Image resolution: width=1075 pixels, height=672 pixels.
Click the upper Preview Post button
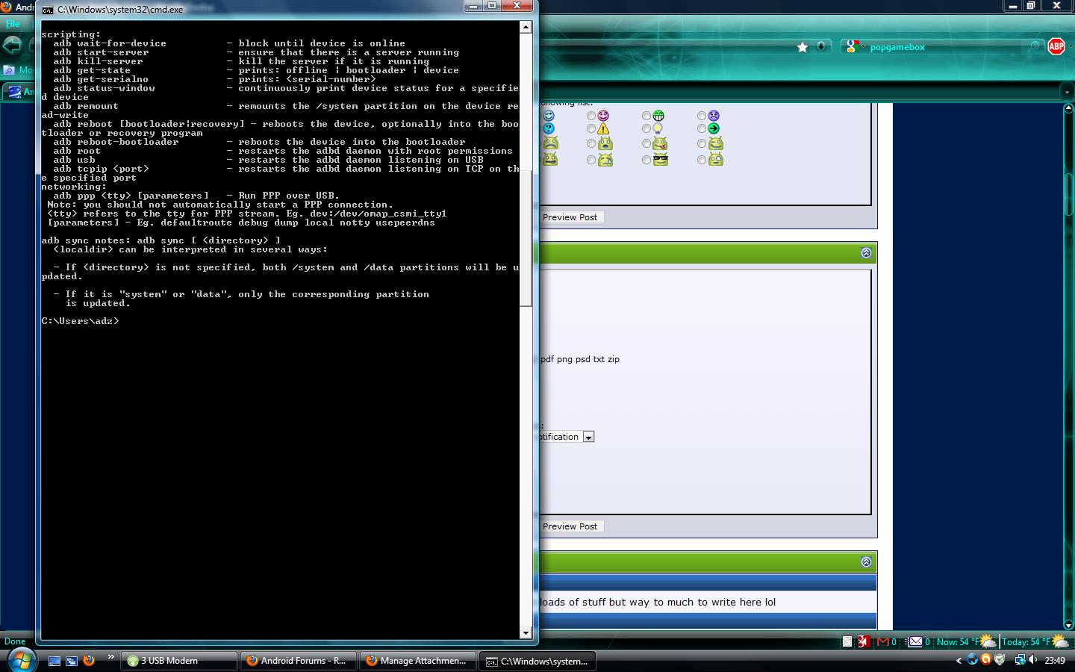click(x=570, y=217)
